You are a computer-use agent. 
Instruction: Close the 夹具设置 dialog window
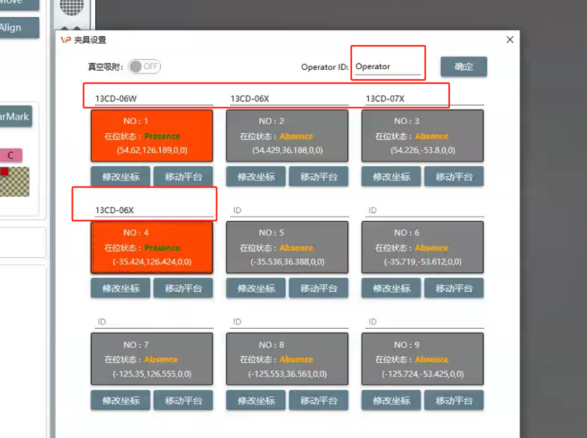tap(509, 40)
